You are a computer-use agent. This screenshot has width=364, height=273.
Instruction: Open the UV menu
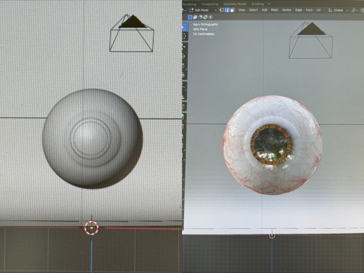coord(318,10)
